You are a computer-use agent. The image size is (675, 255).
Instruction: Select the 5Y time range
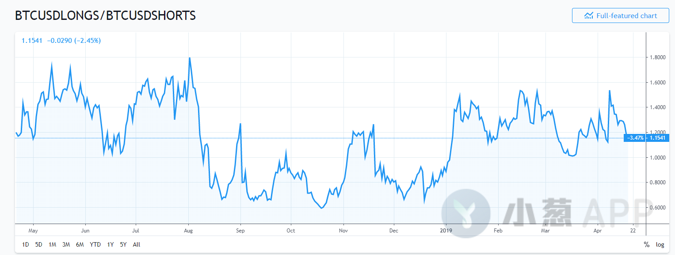pos(123,244)
